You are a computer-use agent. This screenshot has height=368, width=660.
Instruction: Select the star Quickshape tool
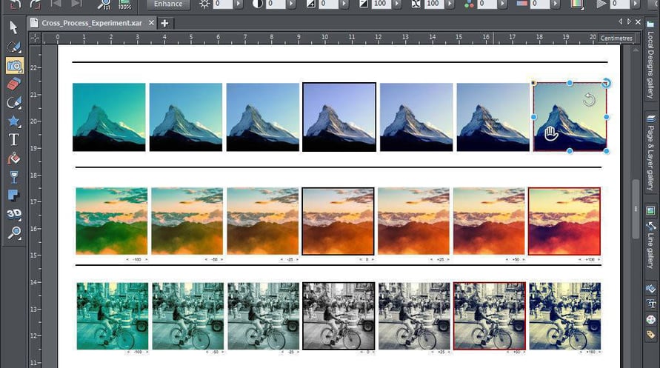pos(14,121)
